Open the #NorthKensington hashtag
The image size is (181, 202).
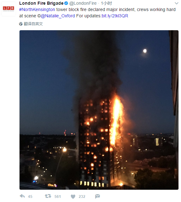point(37,9)
